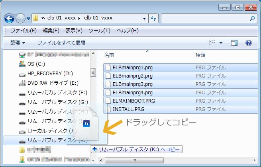Open recent locations dropdown next to nav arrows

(x=29, y=19)
